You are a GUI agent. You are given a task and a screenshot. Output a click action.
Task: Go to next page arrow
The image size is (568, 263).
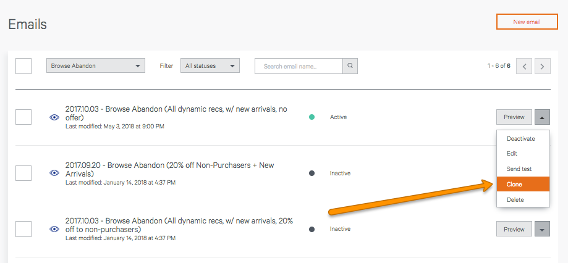tap(542, 66)
